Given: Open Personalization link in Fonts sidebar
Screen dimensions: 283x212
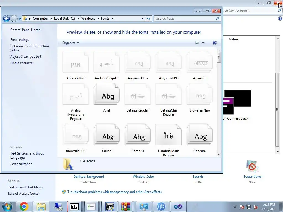Looking at the screenshot, I should 21,164.
